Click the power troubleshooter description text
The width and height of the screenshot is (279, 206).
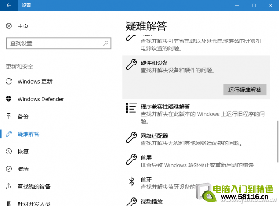coord(201,45)
